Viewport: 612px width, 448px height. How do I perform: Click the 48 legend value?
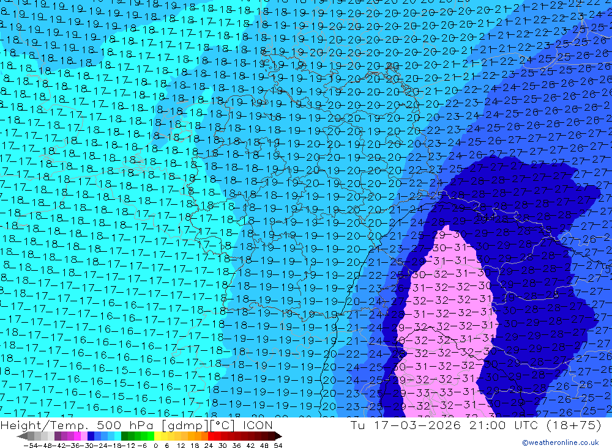point(264,446)
